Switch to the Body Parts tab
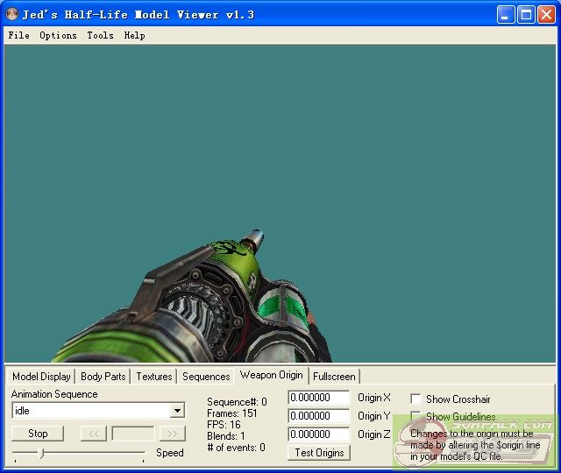 (x=103, y=377)
